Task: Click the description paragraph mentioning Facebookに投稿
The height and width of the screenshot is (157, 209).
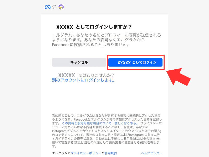Action: 106,40
